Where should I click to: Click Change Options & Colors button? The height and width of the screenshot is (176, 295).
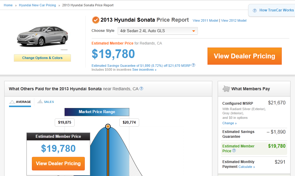[42, 58]
